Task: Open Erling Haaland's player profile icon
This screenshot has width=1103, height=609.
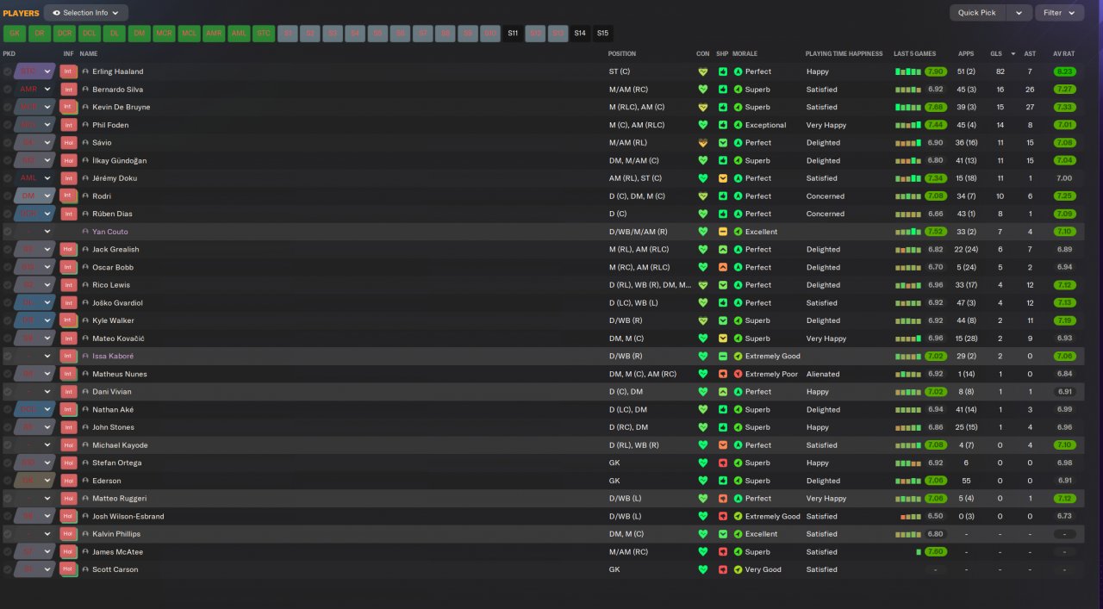Action: (x=85, y=71)
